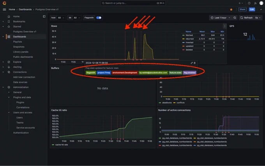The height and width of the screenshot is (166, 265).
Task: Click the Bookmarks icon in sidebar
Action: pos(9,21)
